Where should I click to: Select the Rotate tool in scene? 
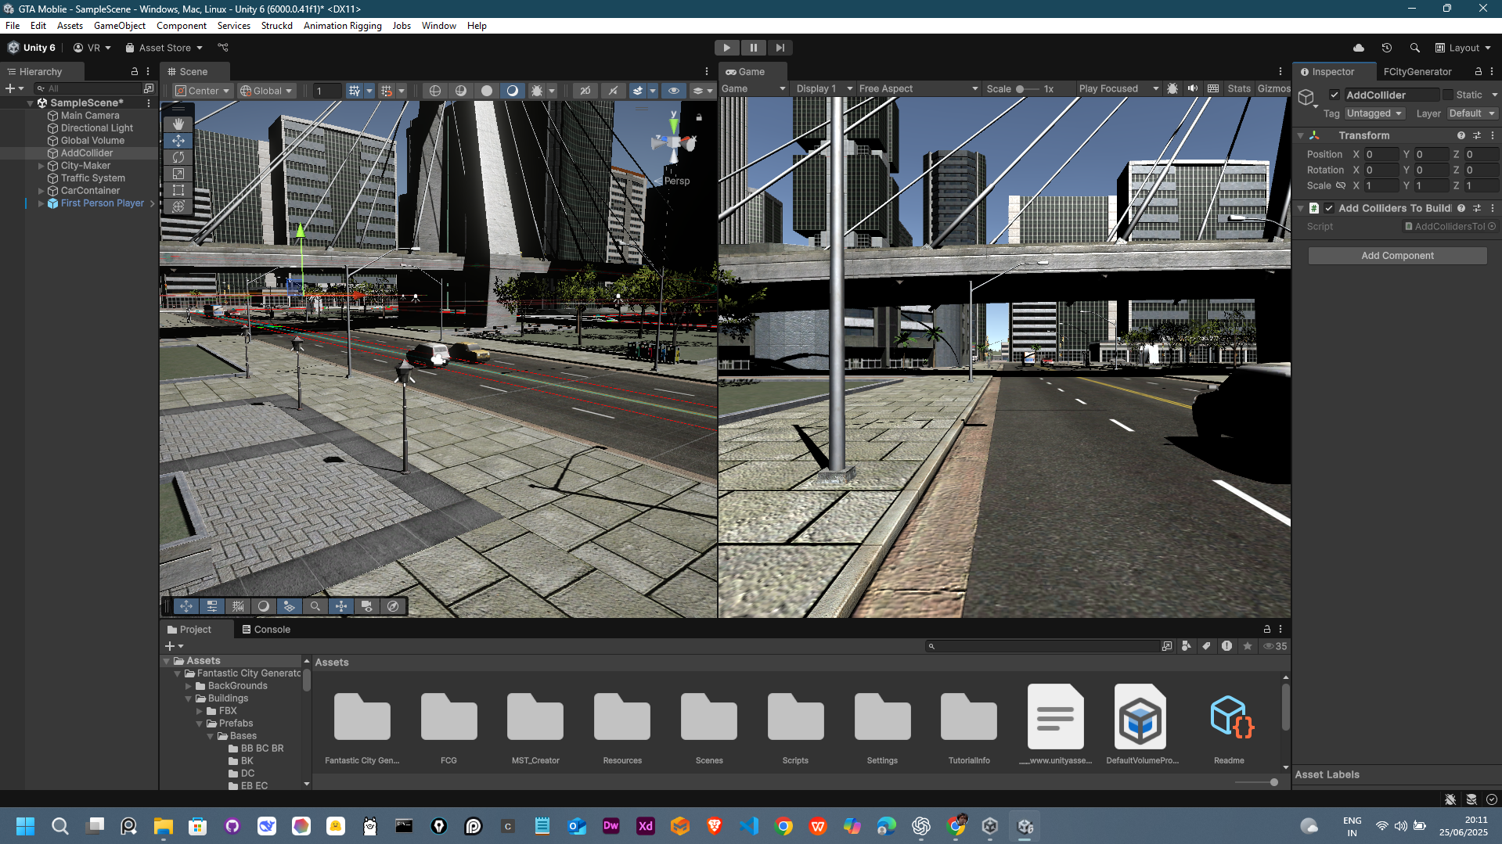[x=178, y=157]
